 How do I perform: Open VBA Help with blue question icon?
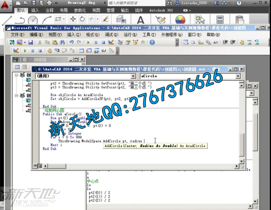click(x=152, y=42)
